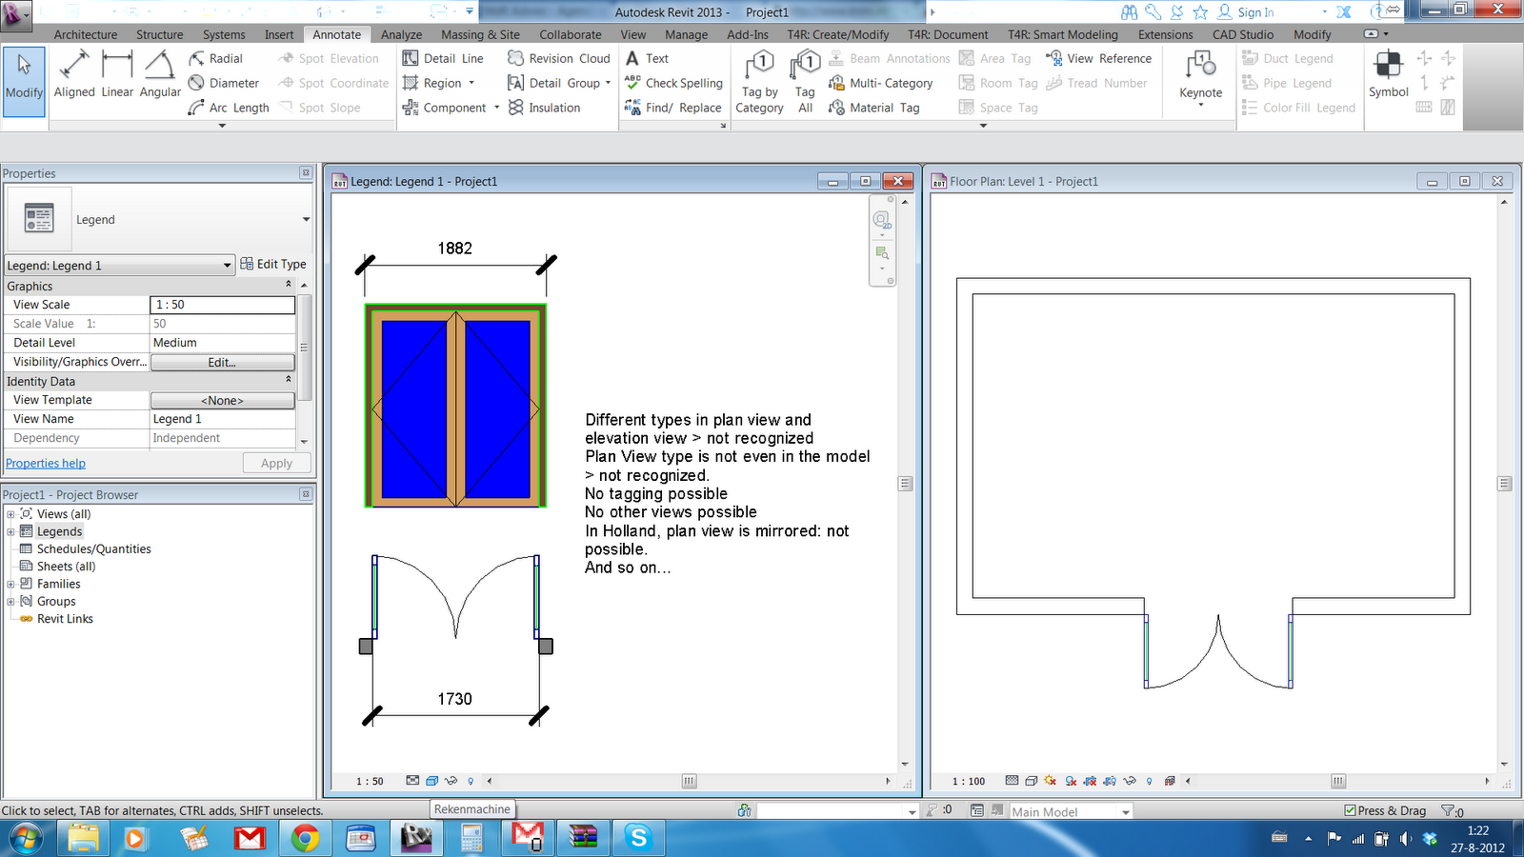This screenshot has height=857, width=1524.
Task: Click the Tag All tool
Action: coord(806,83)
